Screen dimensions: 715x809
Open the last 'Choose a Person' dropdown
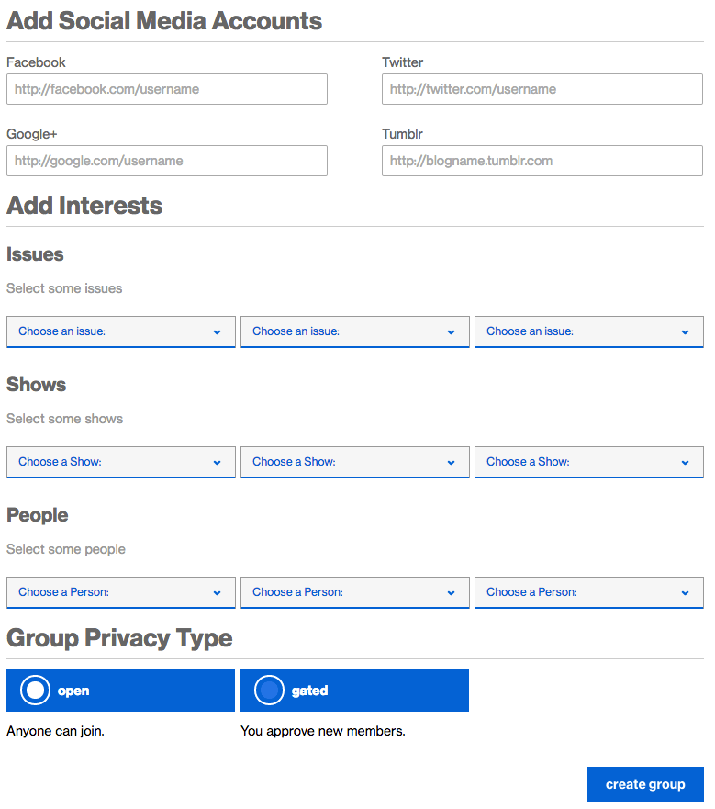coord(588,592)
